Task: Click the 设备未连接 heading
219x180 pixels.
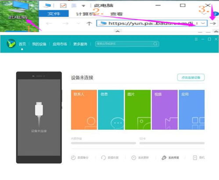Action: click(x=82, y=78)
